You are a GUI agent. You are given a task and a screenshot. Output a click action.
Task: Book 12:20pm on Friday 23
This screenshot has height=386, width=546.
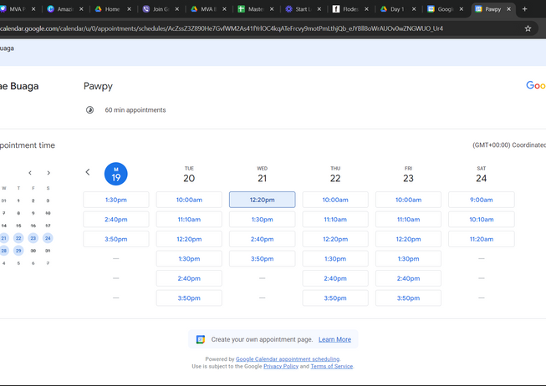409,239
